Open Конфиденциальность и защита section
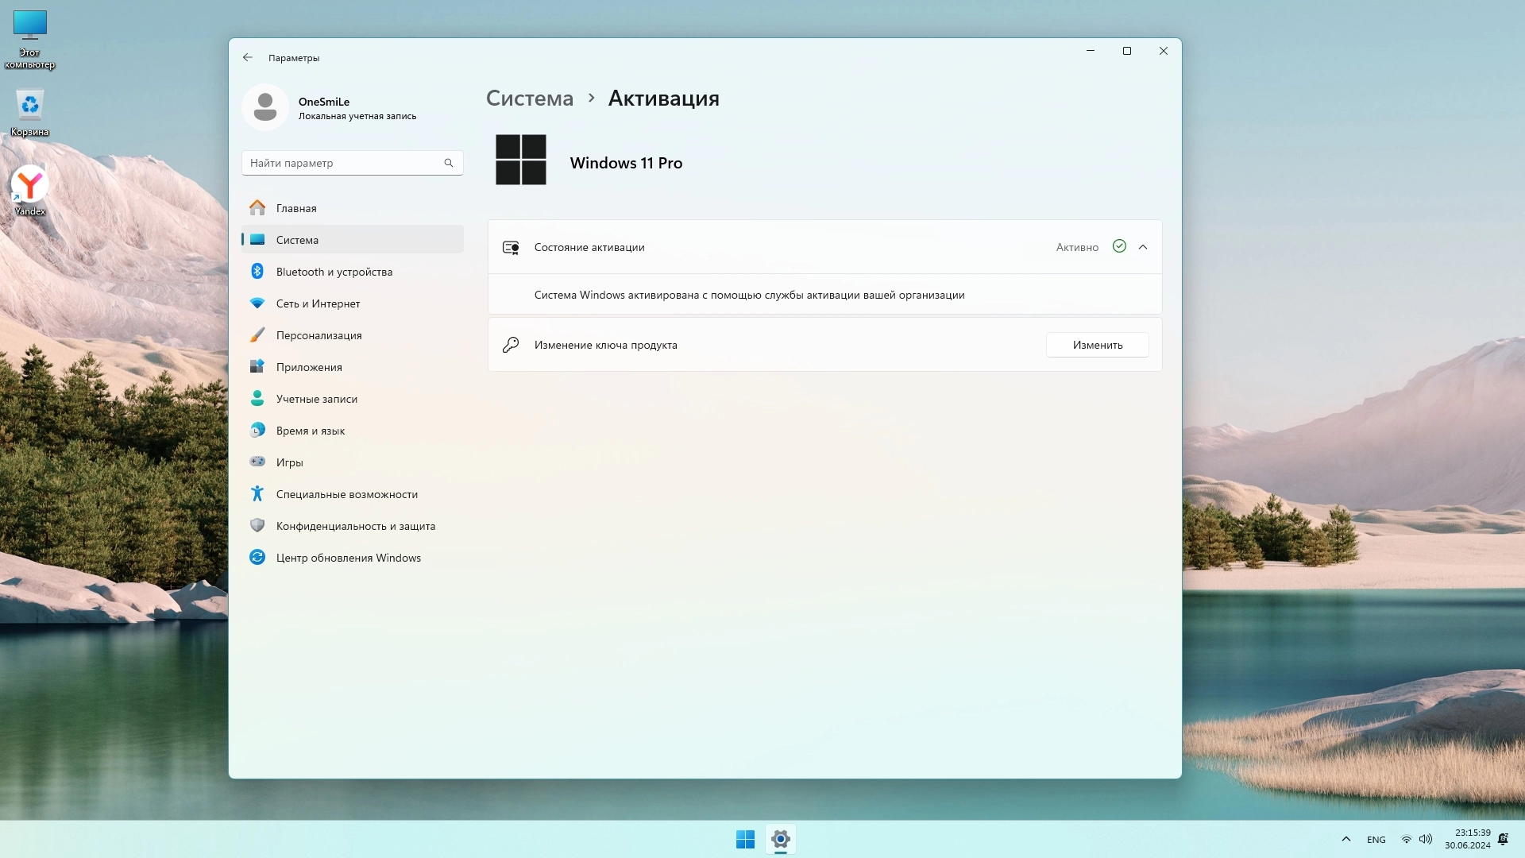This screenshot has width=1525, height=858. [x=355, y=526]
